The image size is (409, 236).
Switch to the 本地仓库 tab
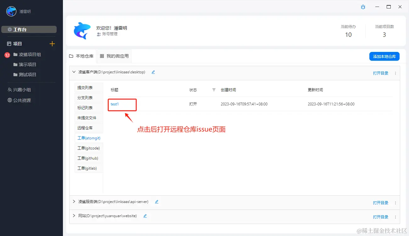click(81, 56)
